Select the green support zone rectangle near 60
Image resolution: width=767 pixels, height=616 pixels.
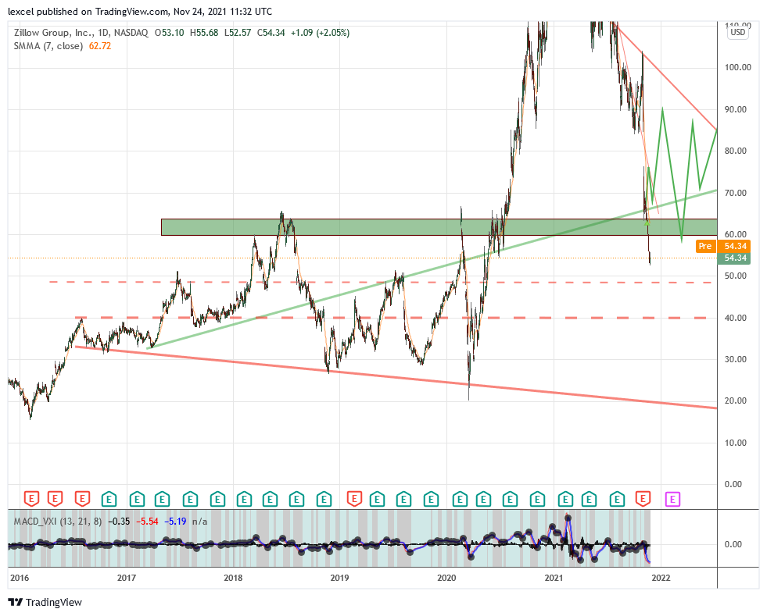(439, 227)
